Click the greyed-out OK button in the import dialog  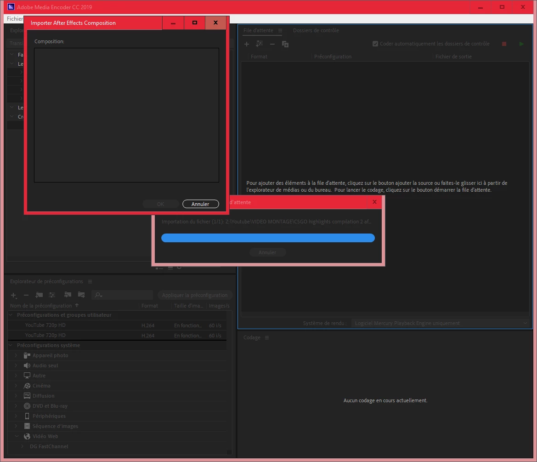[161, 204]
